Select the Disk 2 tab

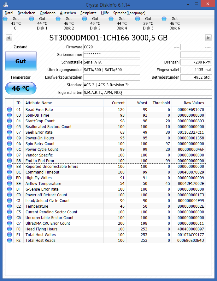69,23
